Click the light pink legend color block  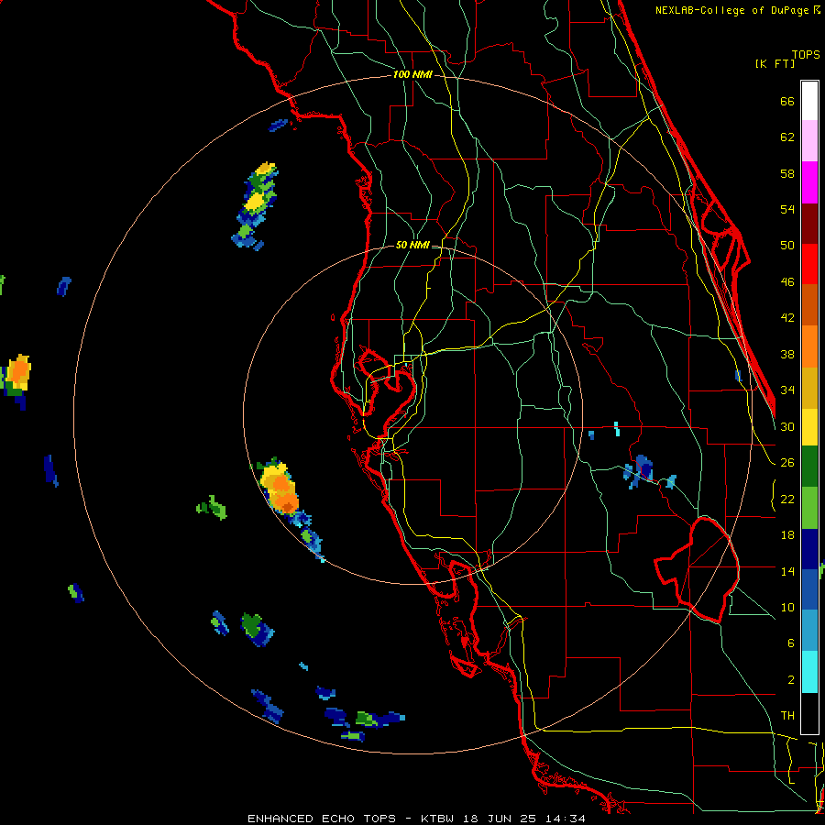809,140
